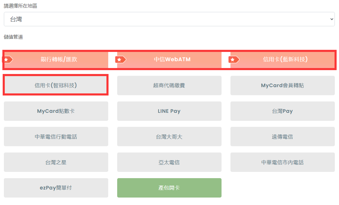Select 銀行轉帳/匯款 payment channel
Screen dimensions: 339x205
point(56,59)
